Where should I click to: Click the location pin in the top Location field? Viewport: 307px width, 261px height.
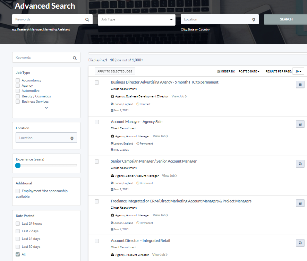click(254, 19)
